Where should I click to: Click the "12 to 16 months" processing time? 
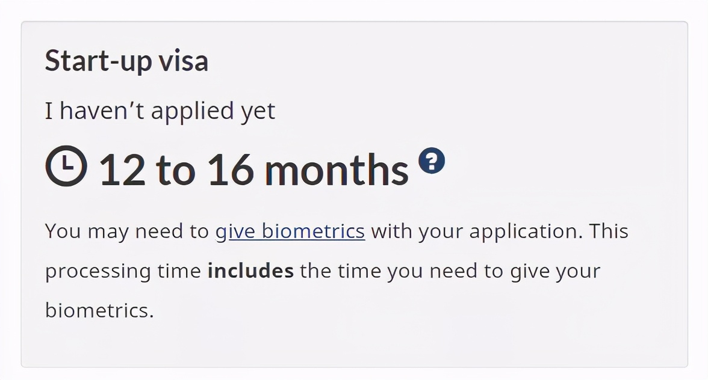(x=254, y=170)
